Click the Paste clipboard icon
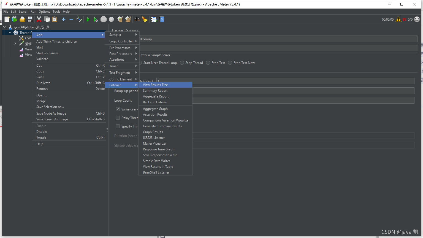 click(55, 19)
